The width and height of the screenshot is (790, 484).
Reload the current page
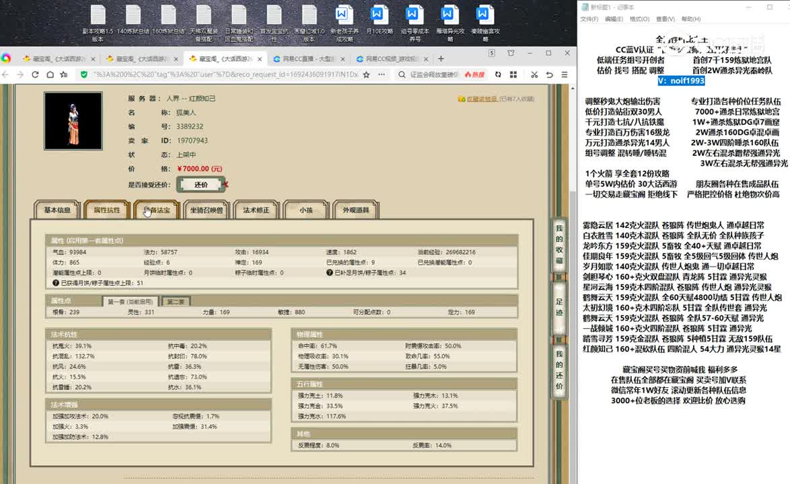coord(35,75)
